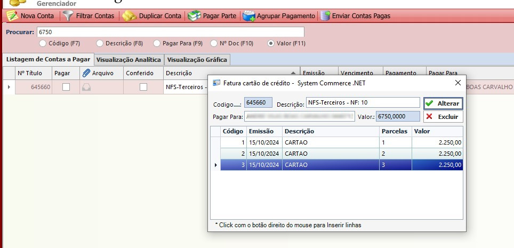The width and height of the screenshot is (514, 248).
Task: Click the Pagar column header
Action: 66,73
